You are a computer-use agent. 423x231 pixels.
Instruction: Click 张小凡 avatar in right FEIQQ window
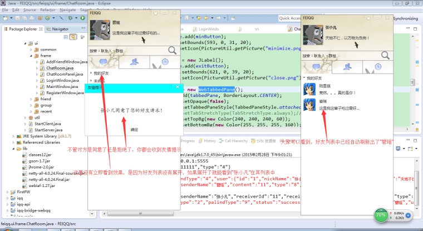point(313,35)
